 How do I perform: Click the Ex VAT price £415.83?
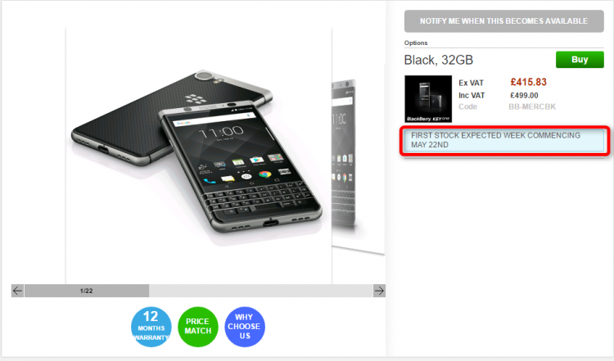click(x=528, y=82)
